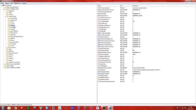Open the Файл menu
The width and height of the screenshot is (196, 110).
(2, 3)
